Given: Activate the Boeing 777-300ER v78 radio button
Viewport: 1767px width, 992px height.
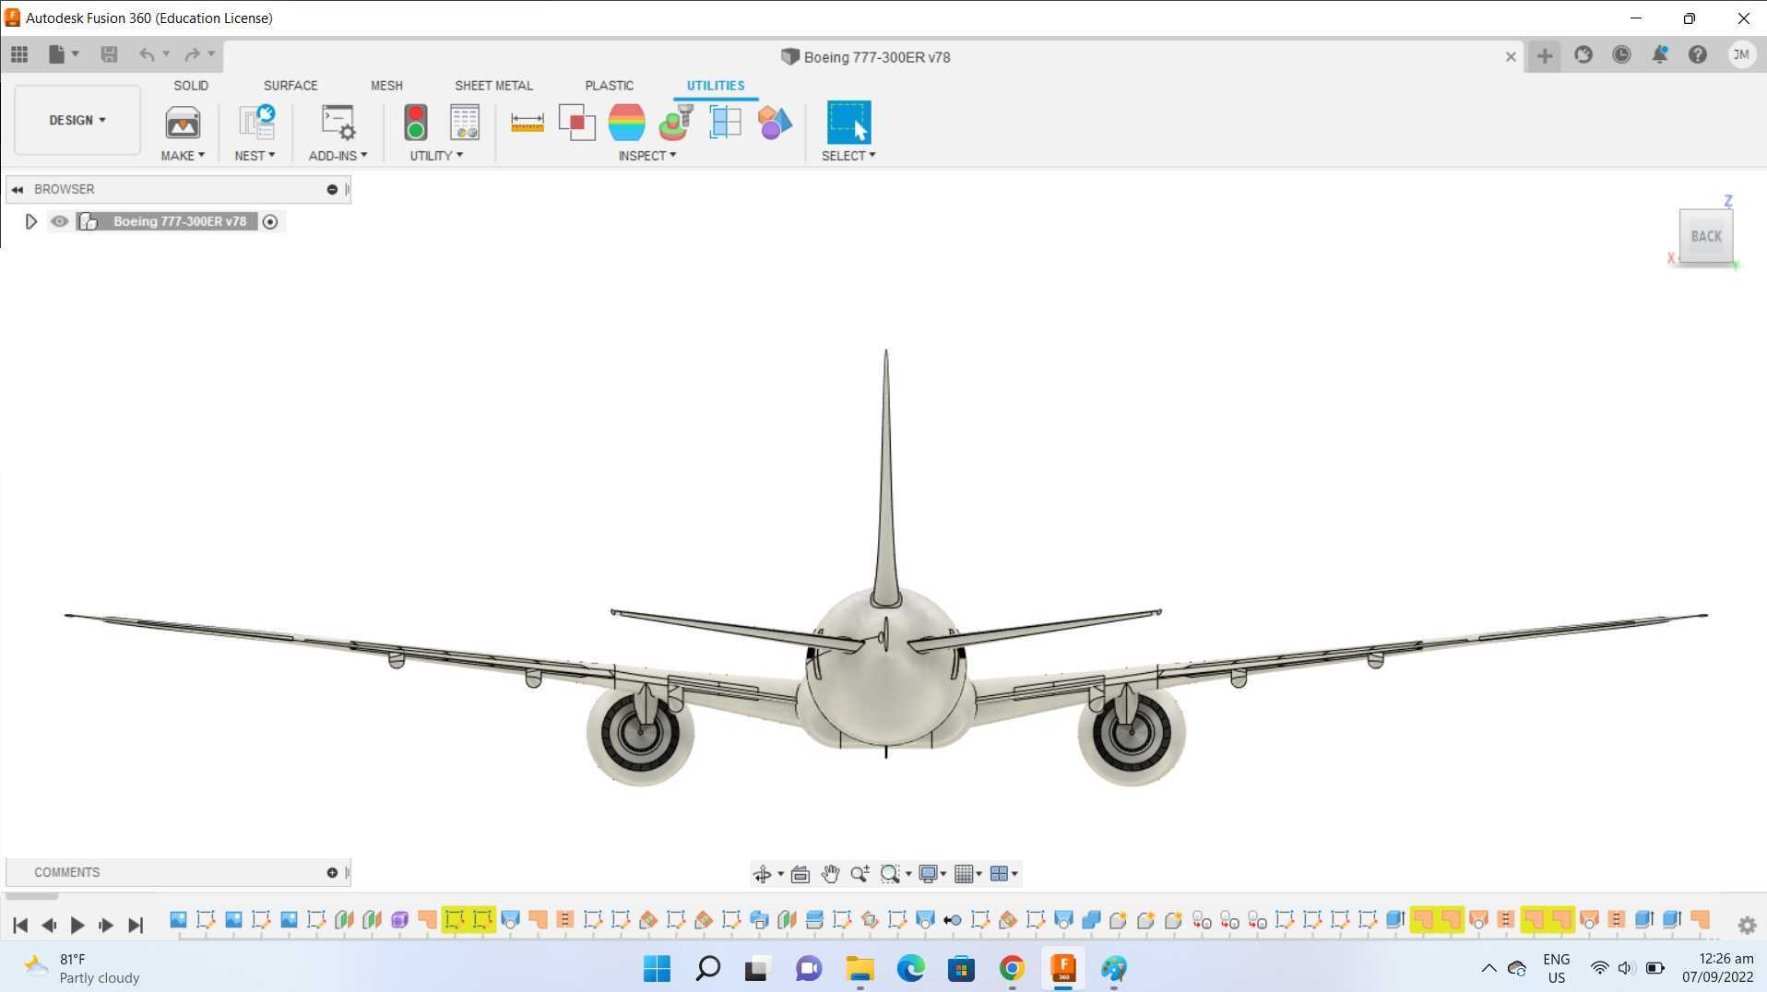Looking at the screenshot, I should (x=270, y=221).
